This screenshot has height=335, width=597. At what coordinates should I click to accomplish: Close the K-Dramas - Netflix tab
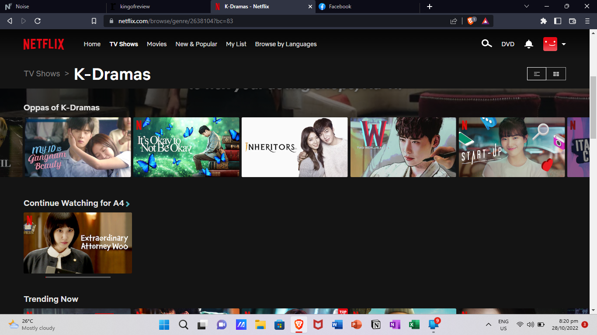[x=310, y=7]
